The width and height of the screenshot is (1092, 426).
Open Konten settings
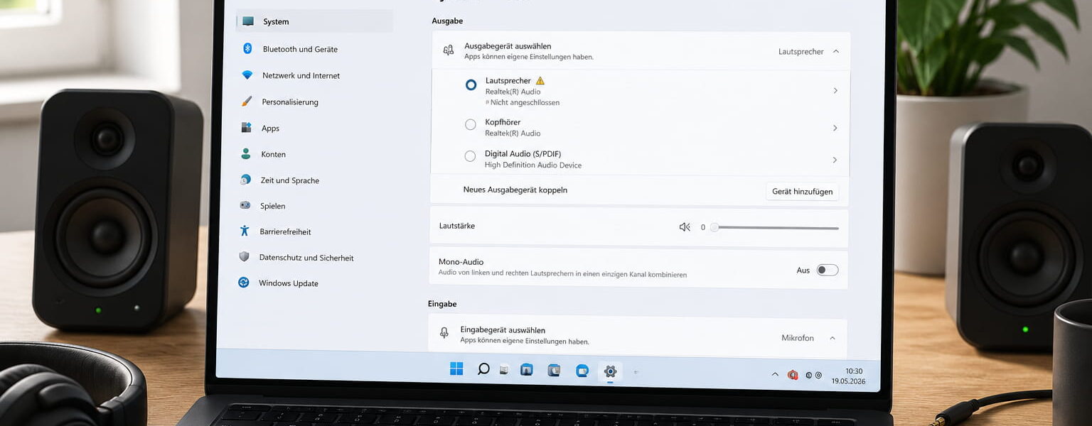click(273, 154)
